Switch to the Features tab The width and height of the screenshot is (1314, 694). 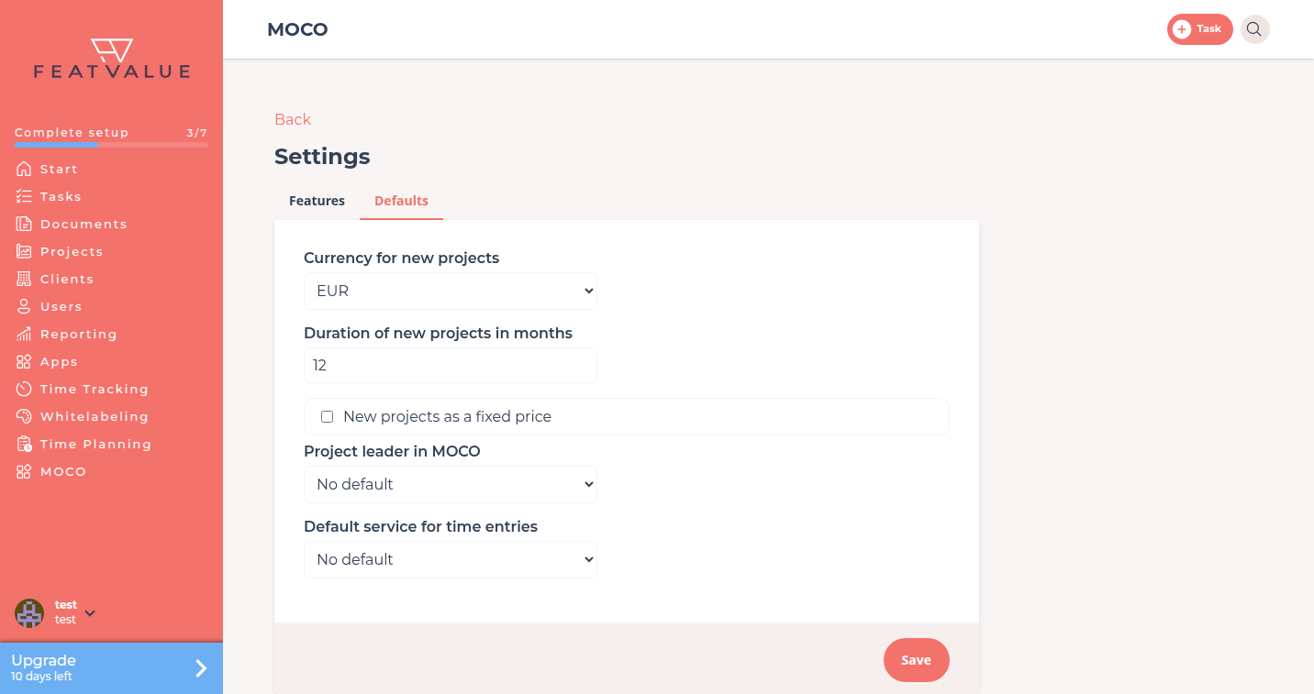coord(317,201)
